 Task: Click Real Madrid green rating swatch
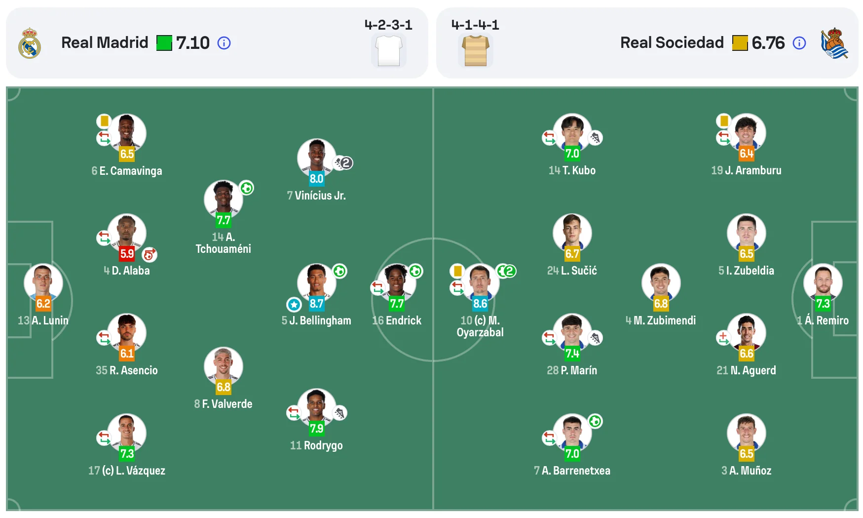coord(164,43)
